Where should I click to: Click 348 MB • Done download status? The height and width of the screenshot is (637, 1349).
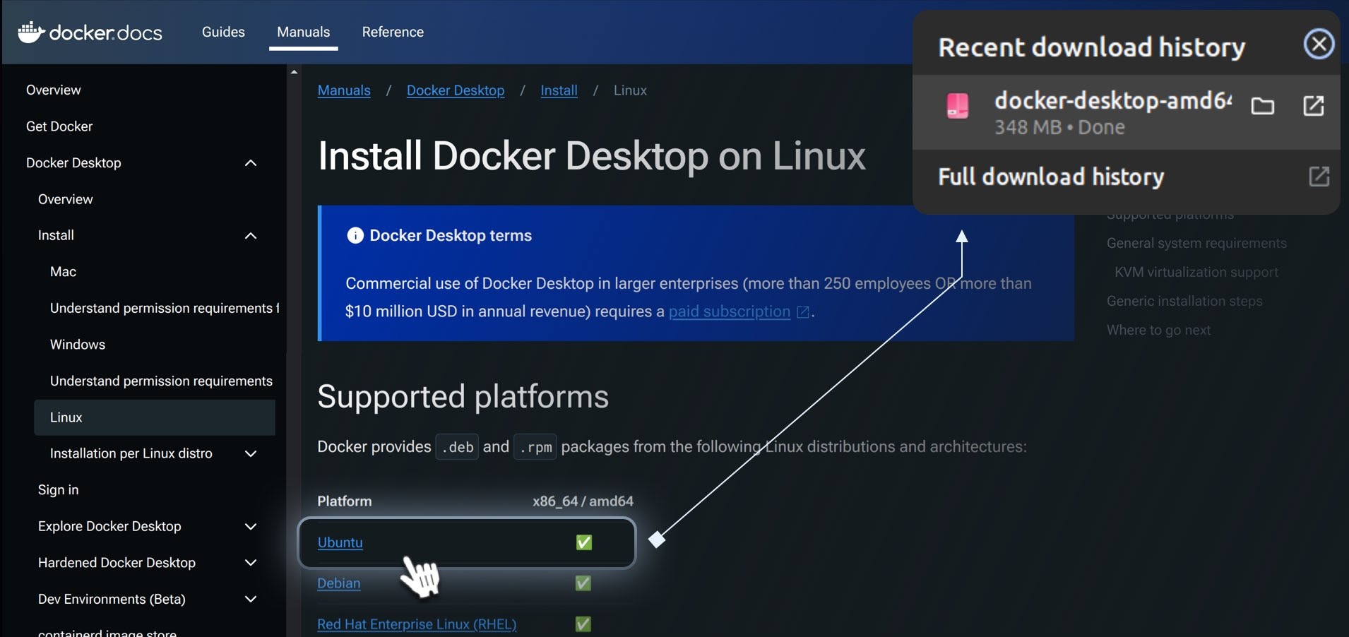(x=1059, y=128)
